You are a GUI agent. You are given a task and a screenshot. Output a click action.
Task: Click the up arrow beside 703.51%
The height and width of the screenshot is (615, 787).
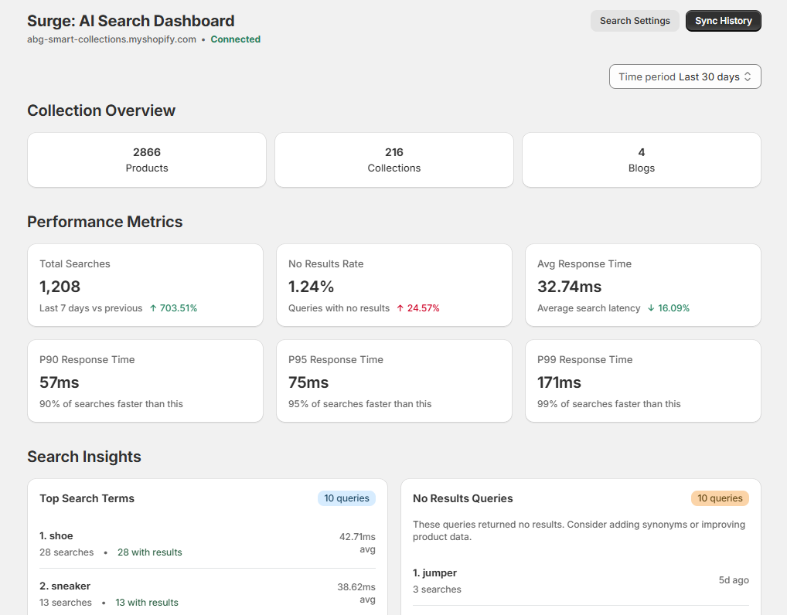click(x=153, y=308)
